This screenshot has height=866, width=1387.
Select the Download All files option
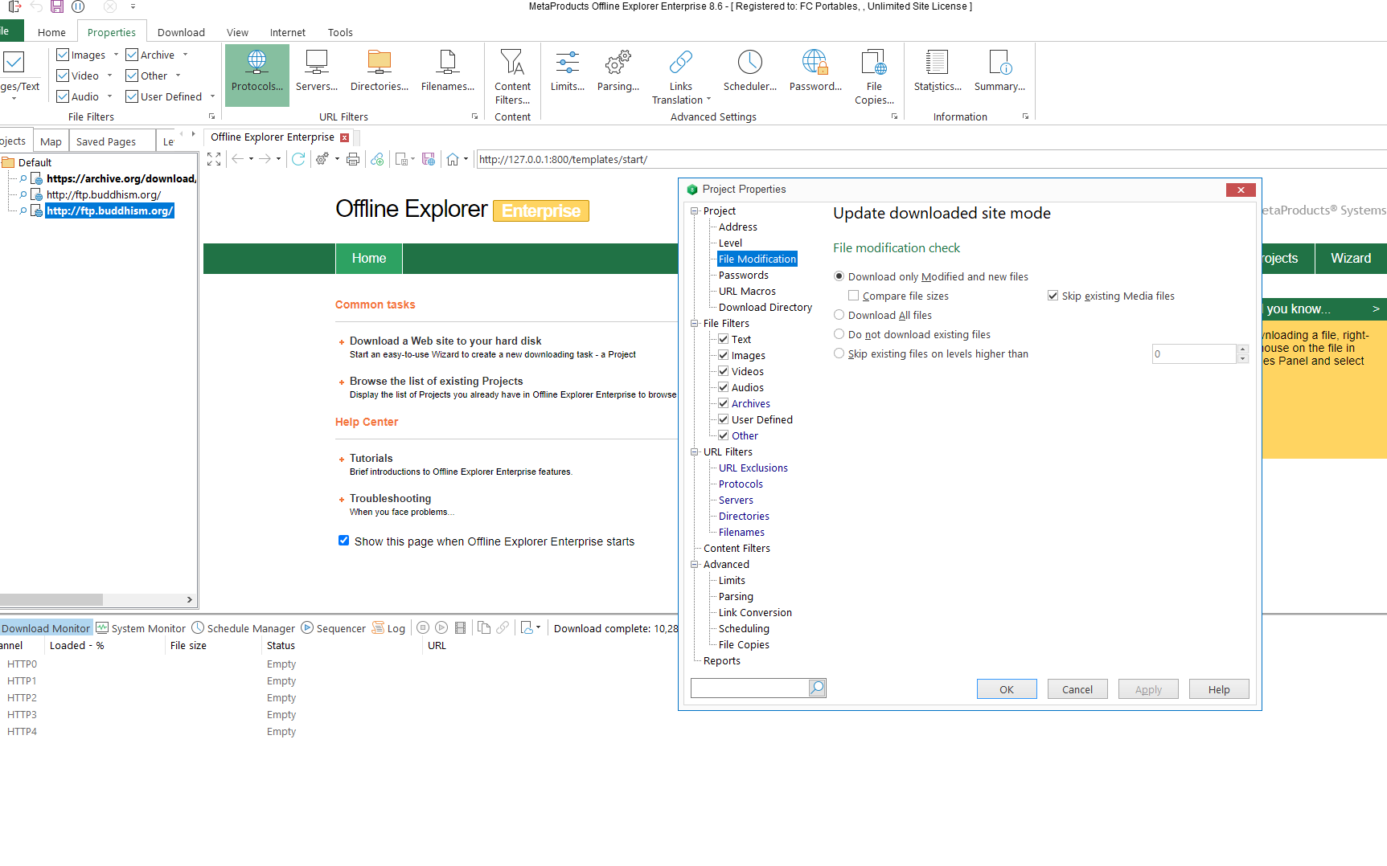(839, 315)
